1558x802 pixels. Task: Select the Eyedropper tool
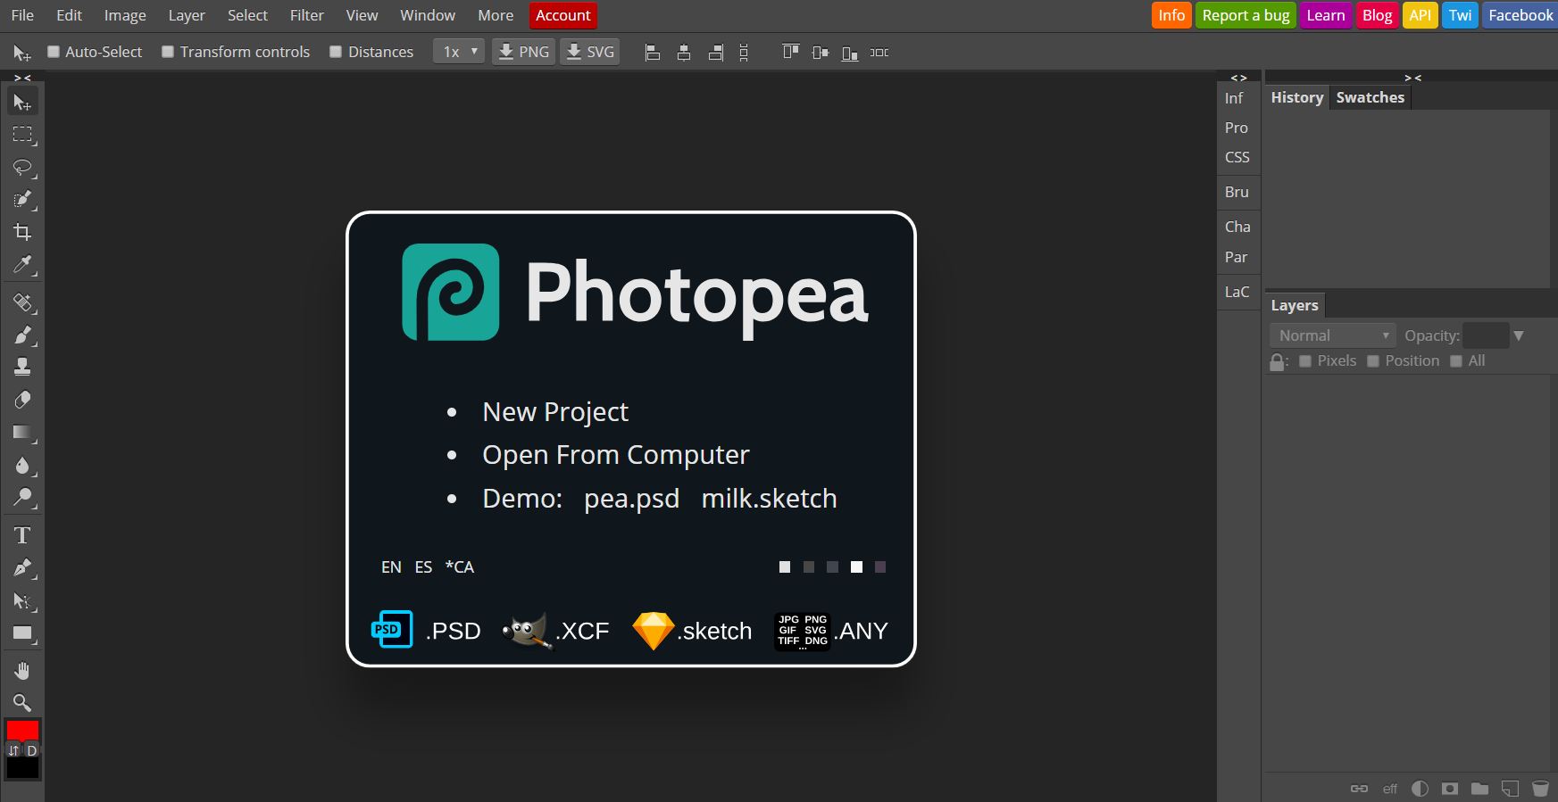pyautogui.click(x=22, y=264)
